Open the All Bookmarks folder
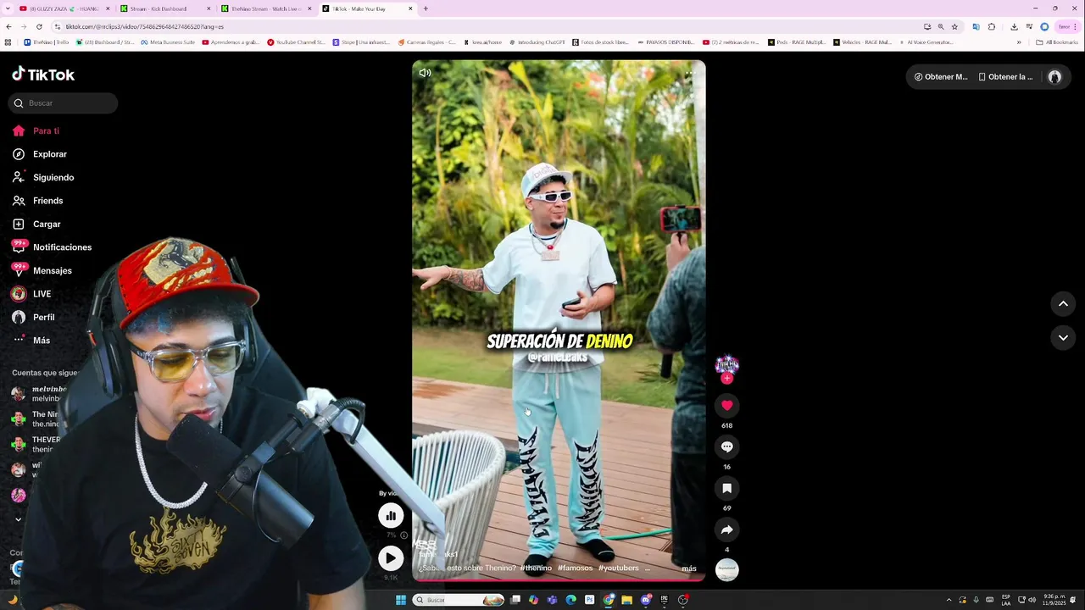1085x610 pixels. [1057, 42]
